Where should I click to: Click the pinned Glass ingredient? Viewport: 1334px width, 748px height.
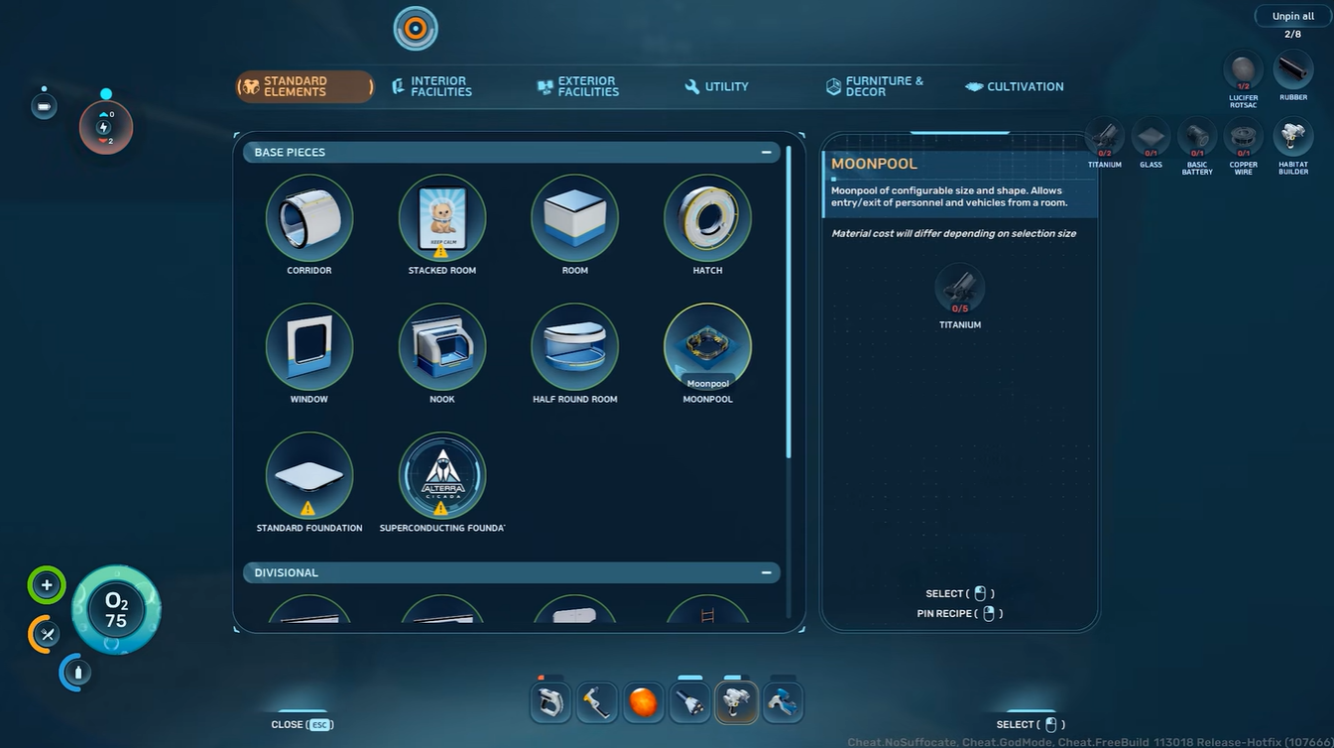pos(1151,138)
